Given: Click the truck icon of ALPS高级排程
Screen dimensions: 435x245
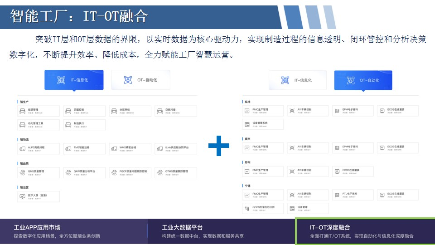Looking at the screenshot, I should point(23,149).
